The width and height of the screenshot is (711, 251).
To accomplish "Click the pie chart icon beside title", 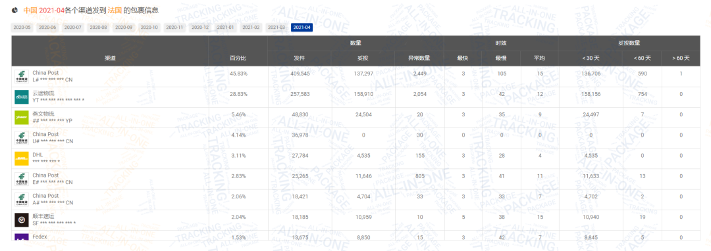I will (15, 10).
